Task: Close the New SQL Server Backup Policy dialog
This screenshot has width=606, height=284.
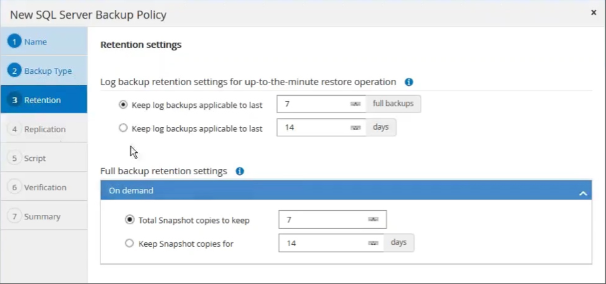Action: (x=593, y=13)
